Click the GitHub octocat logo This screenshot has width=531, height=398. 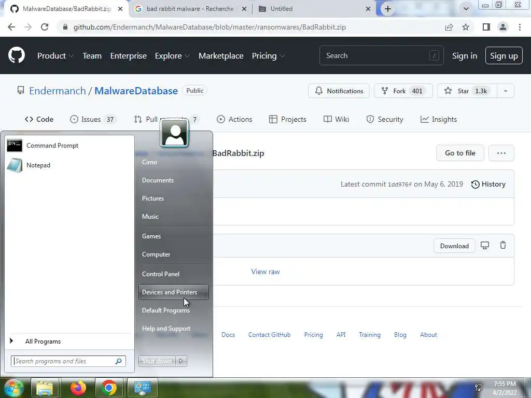16,55
